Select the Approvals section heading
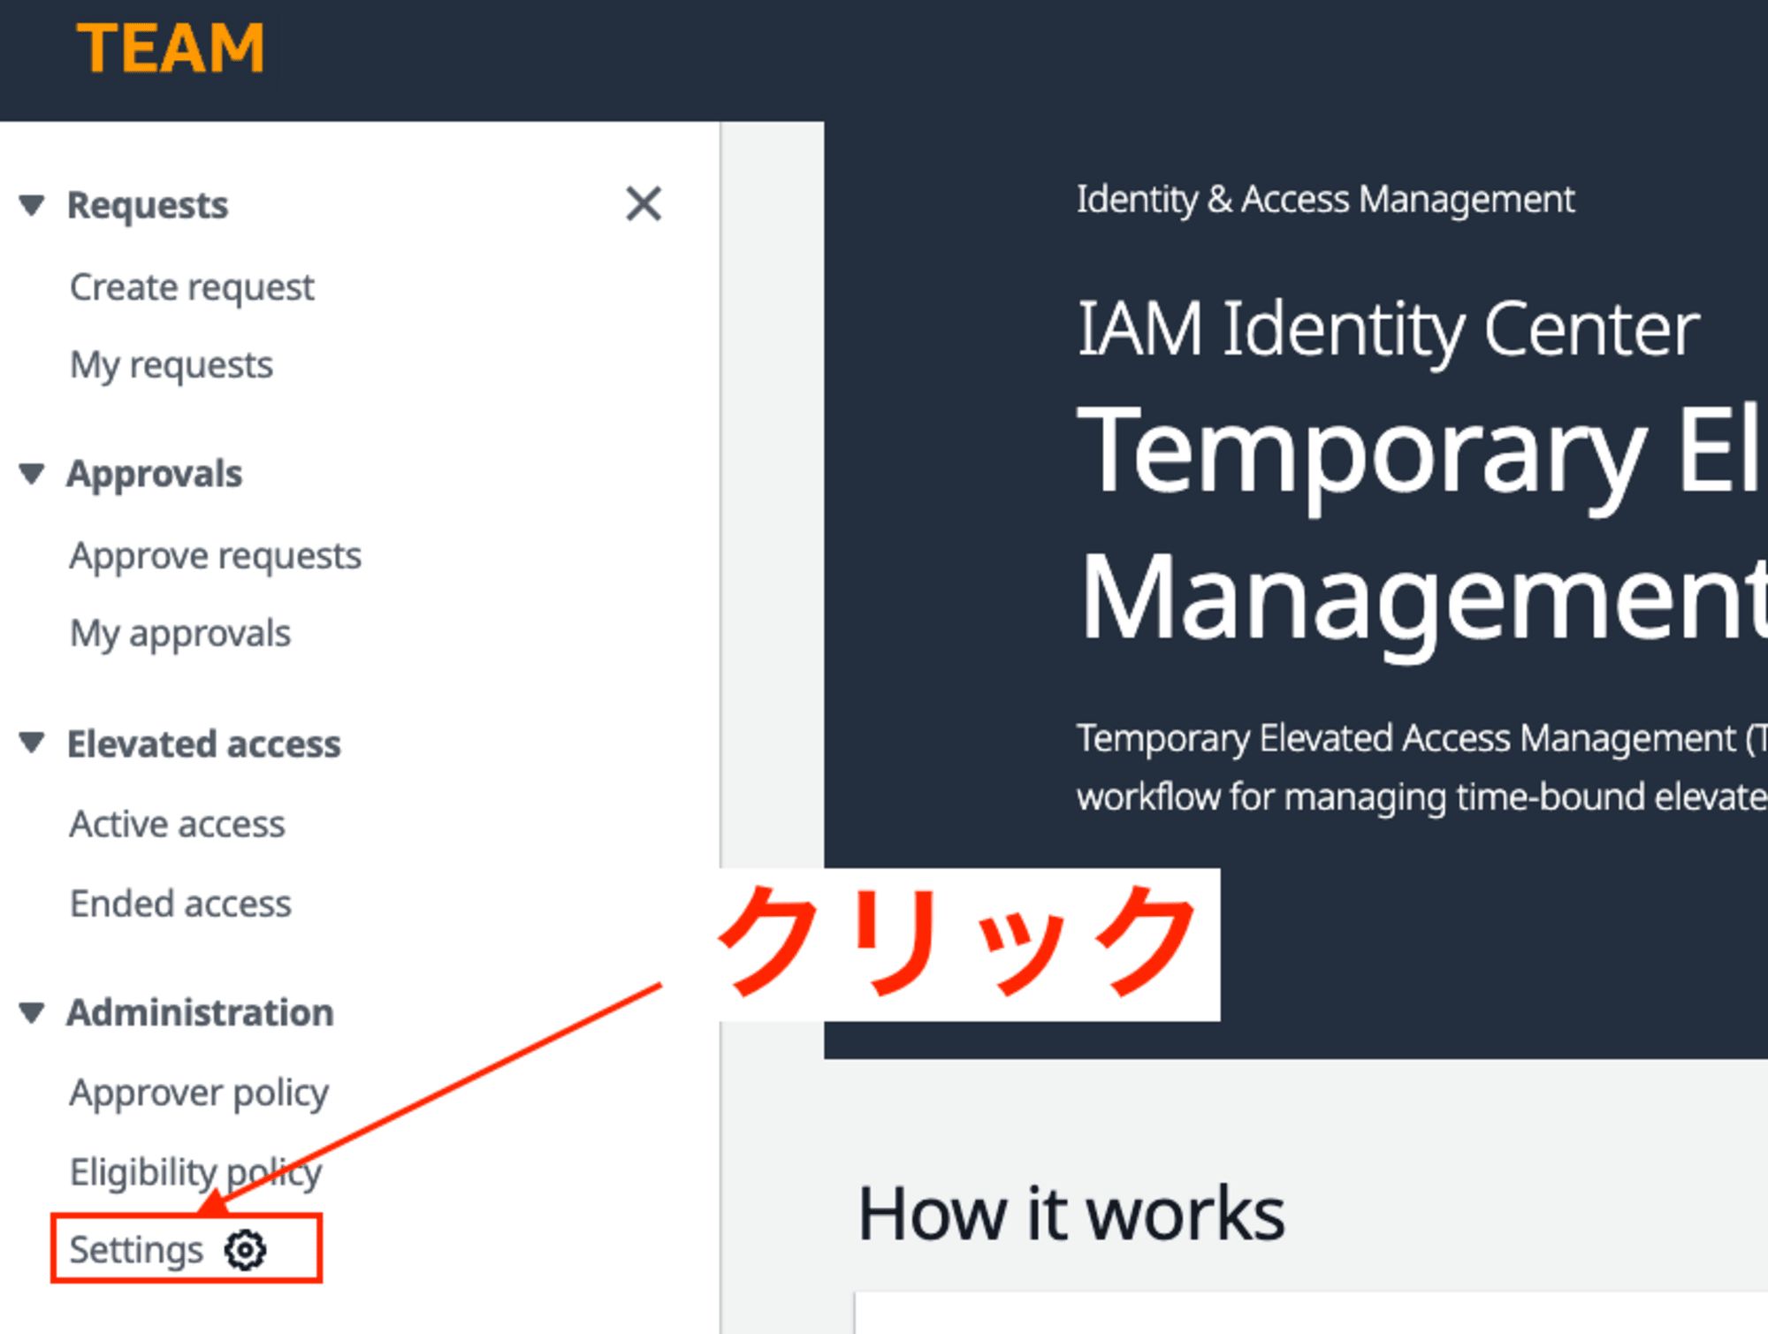This screenshot has height=1334, width=1768. tap(155, 474)
